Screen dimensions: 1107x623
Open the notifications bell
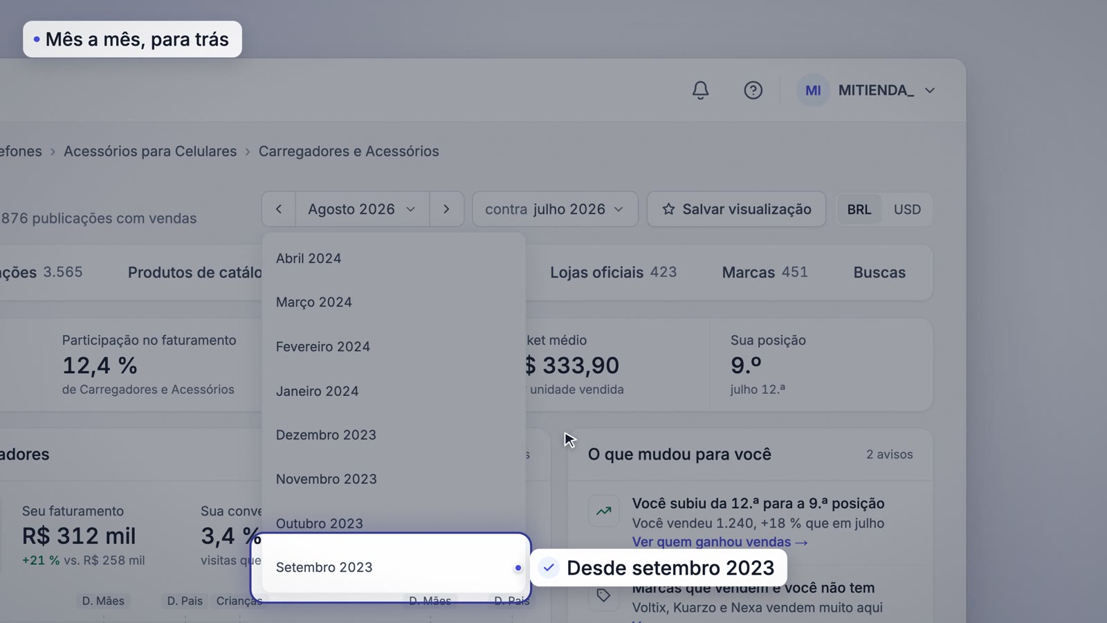click(700, 90)
